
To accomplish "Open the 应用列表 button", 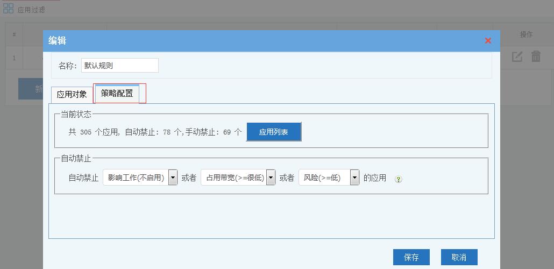I will [274, 132].
